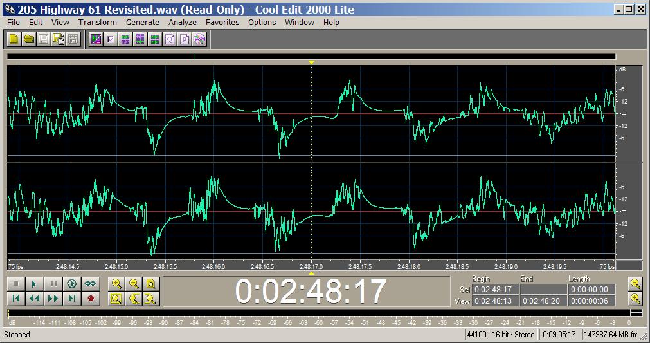Click the View Length field showing 0:00:00:06
The image size is (650, 343).
pos(591,301)
